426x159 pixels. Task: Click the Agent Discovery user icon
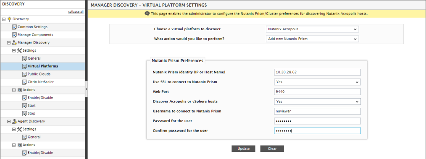point(14,121)
